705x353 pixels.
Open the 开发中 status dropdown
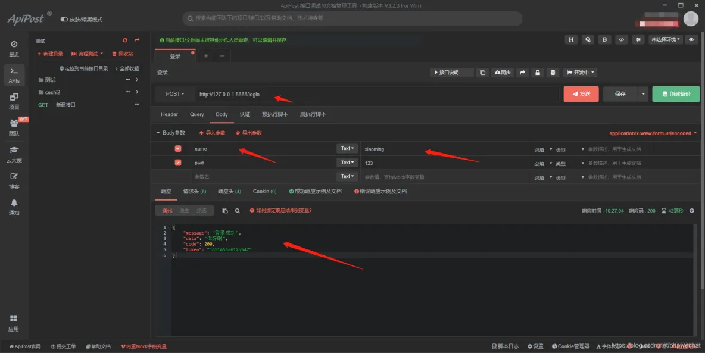[581, 73]
